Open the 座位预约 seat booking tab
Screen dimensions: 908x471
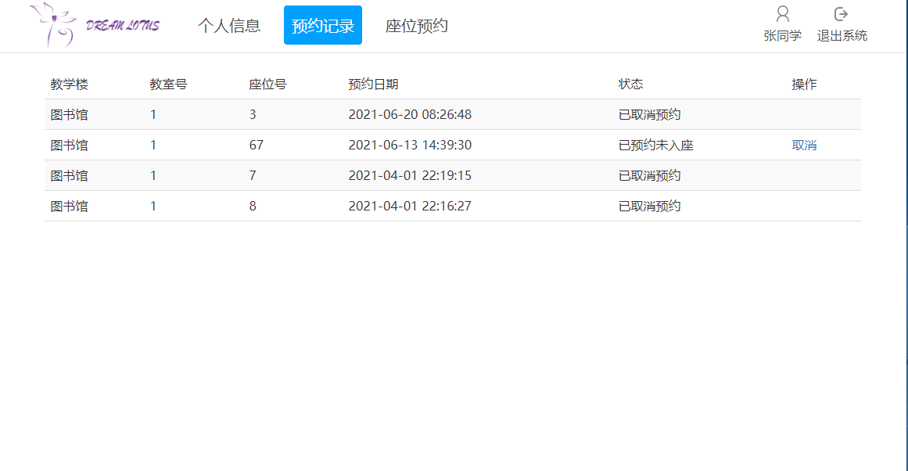click(416, 25)
